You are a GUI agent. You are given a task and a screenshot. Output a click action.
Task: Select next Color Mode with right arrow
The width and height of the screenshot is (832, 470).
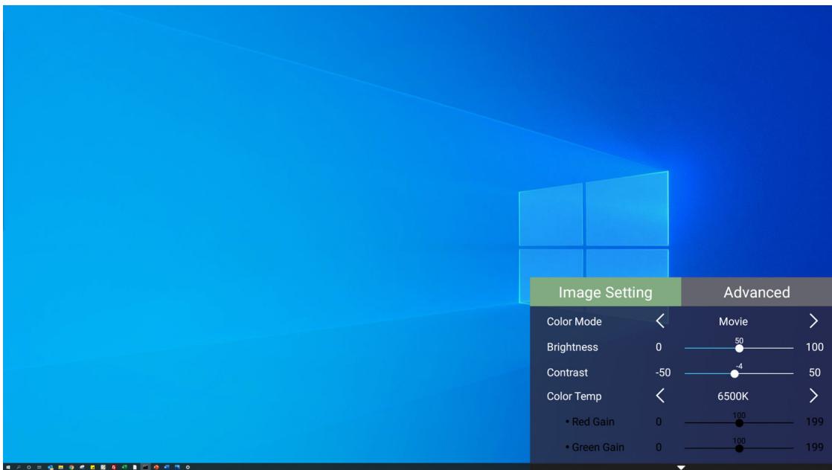point(813,321)
